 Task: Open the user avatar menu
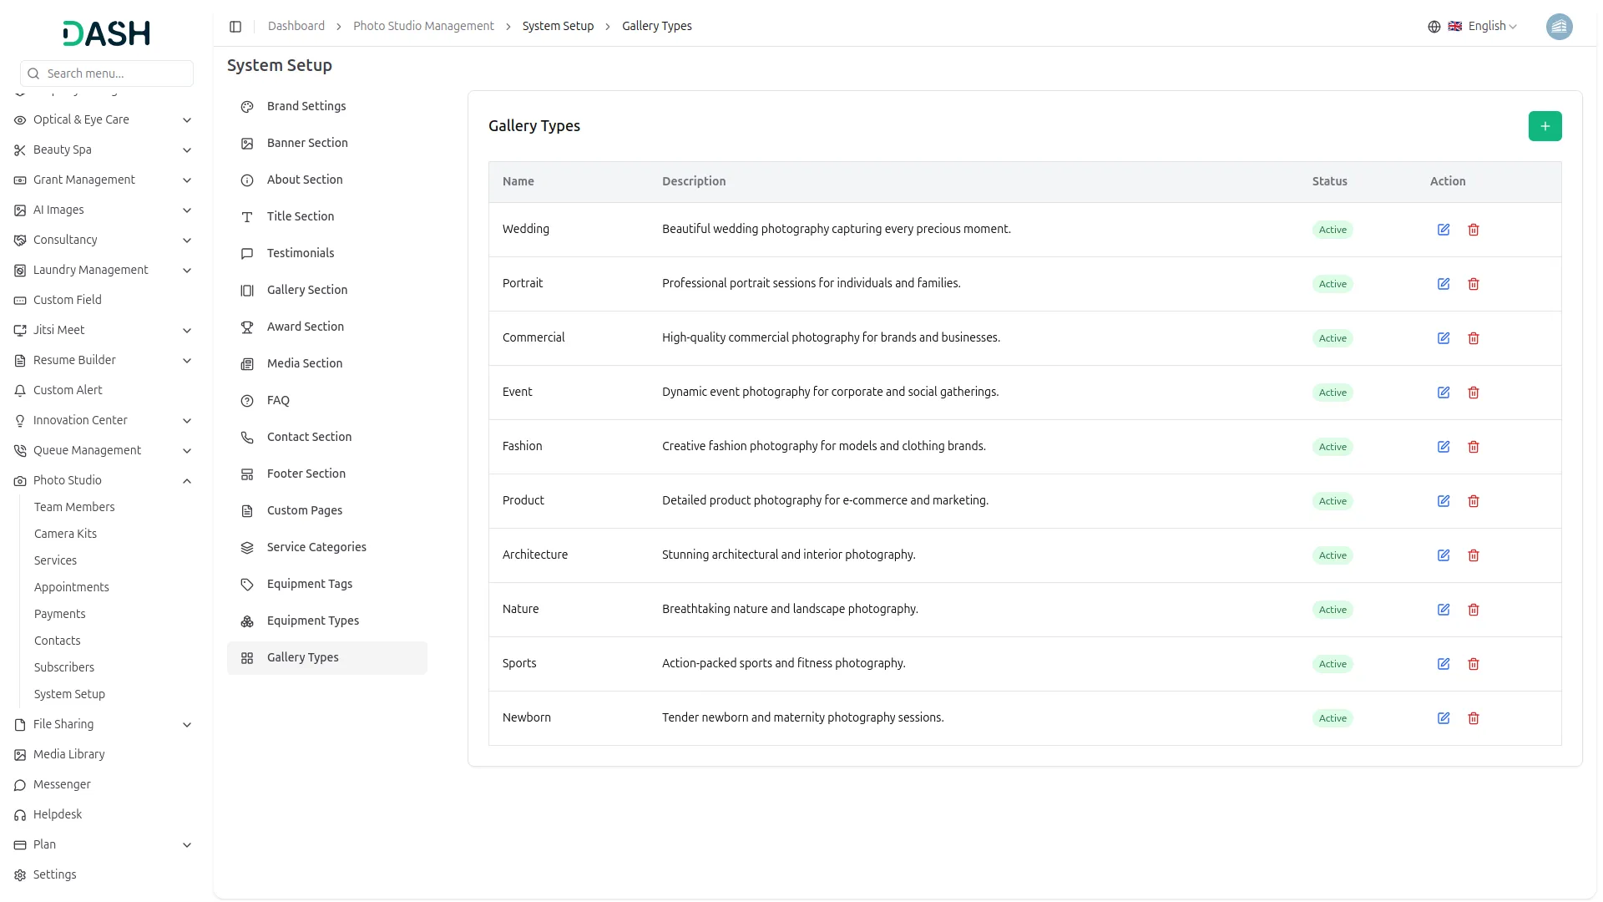point(1558,27)
